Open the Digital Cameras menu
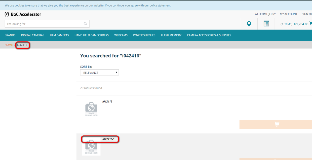 tap(33, 35)
